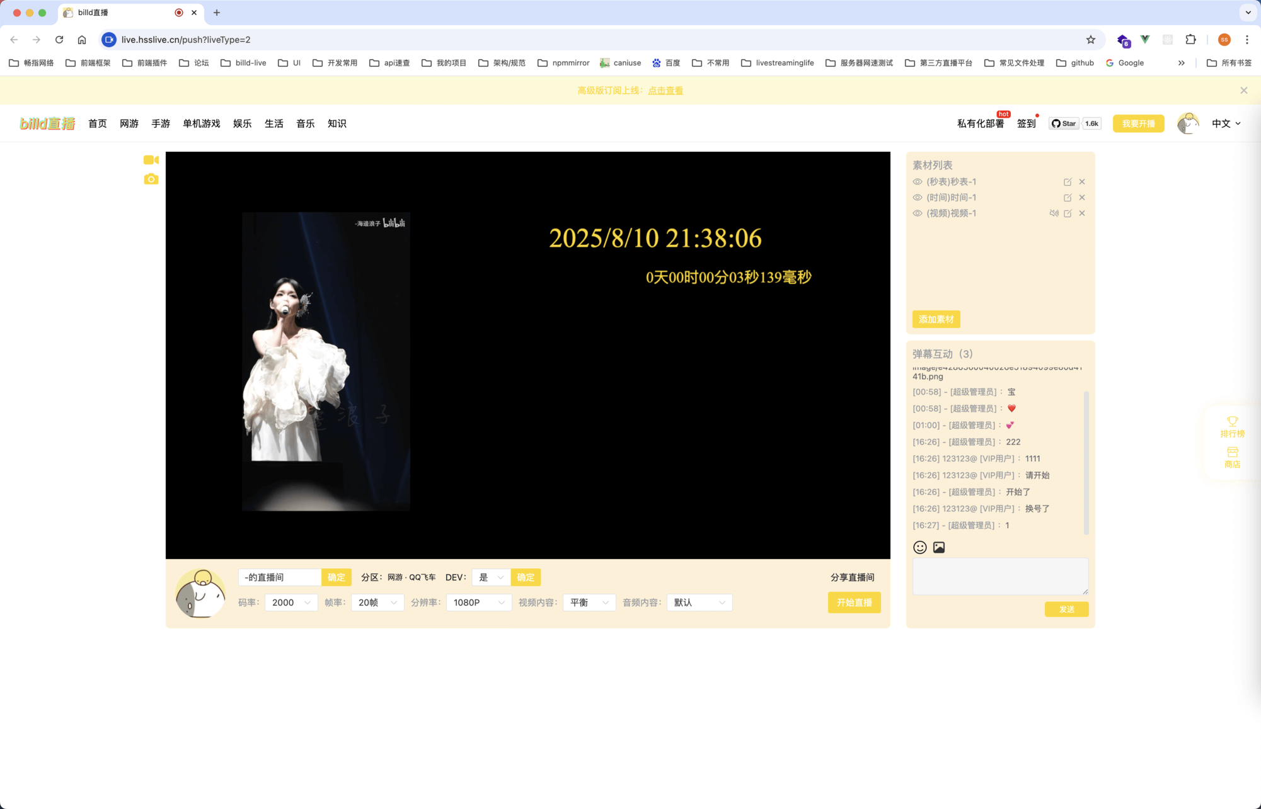
Task: Toggle visibility of (秒表)秒表-1 material
Action: pyautogui.click(x=918, y=182)
